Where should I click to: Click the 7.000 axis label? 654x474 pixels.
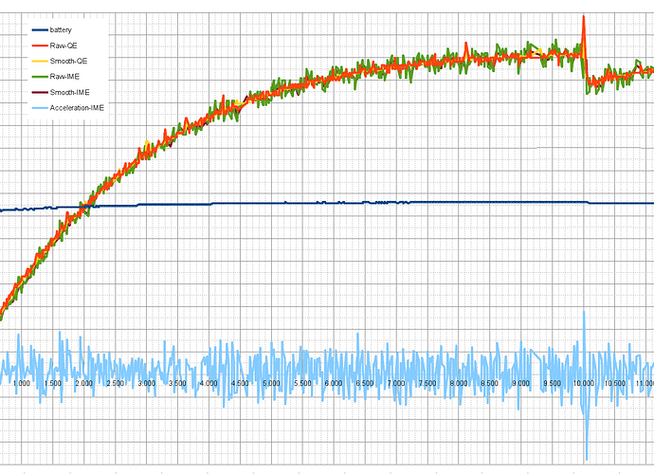coord(396,383)
